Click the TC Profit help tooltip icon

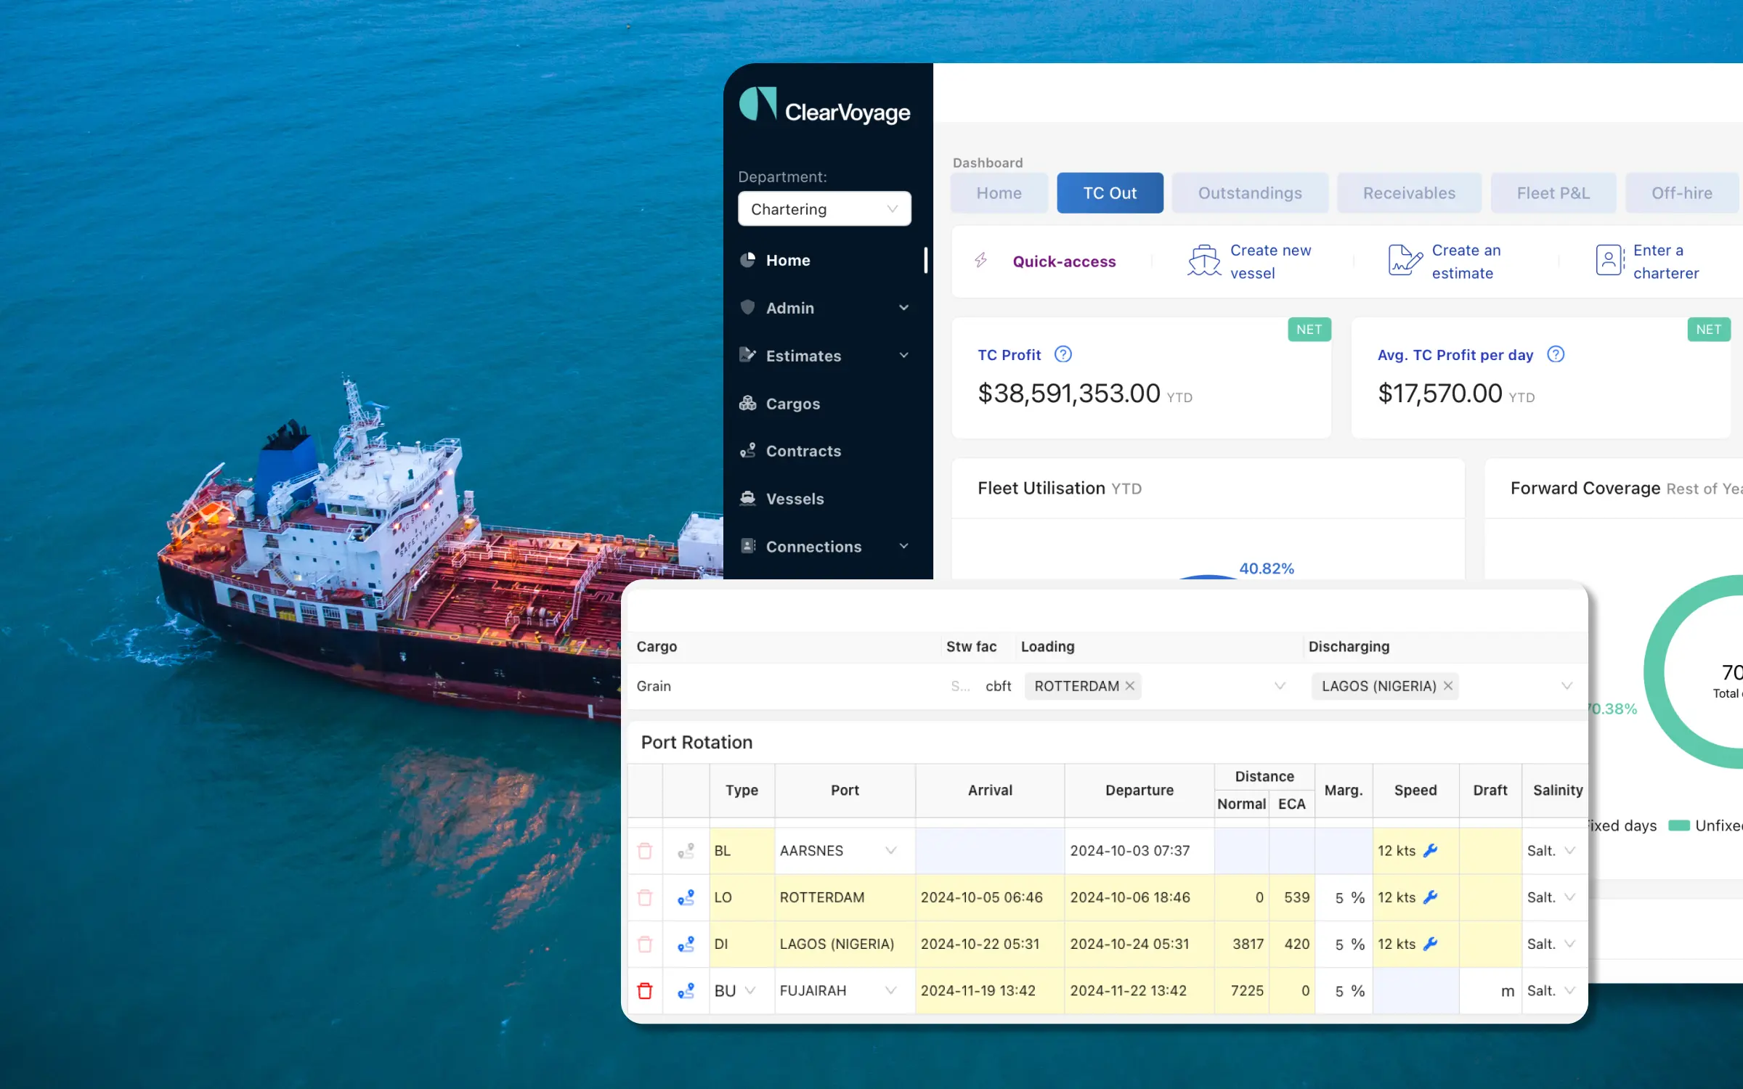tap(1063, 354)
